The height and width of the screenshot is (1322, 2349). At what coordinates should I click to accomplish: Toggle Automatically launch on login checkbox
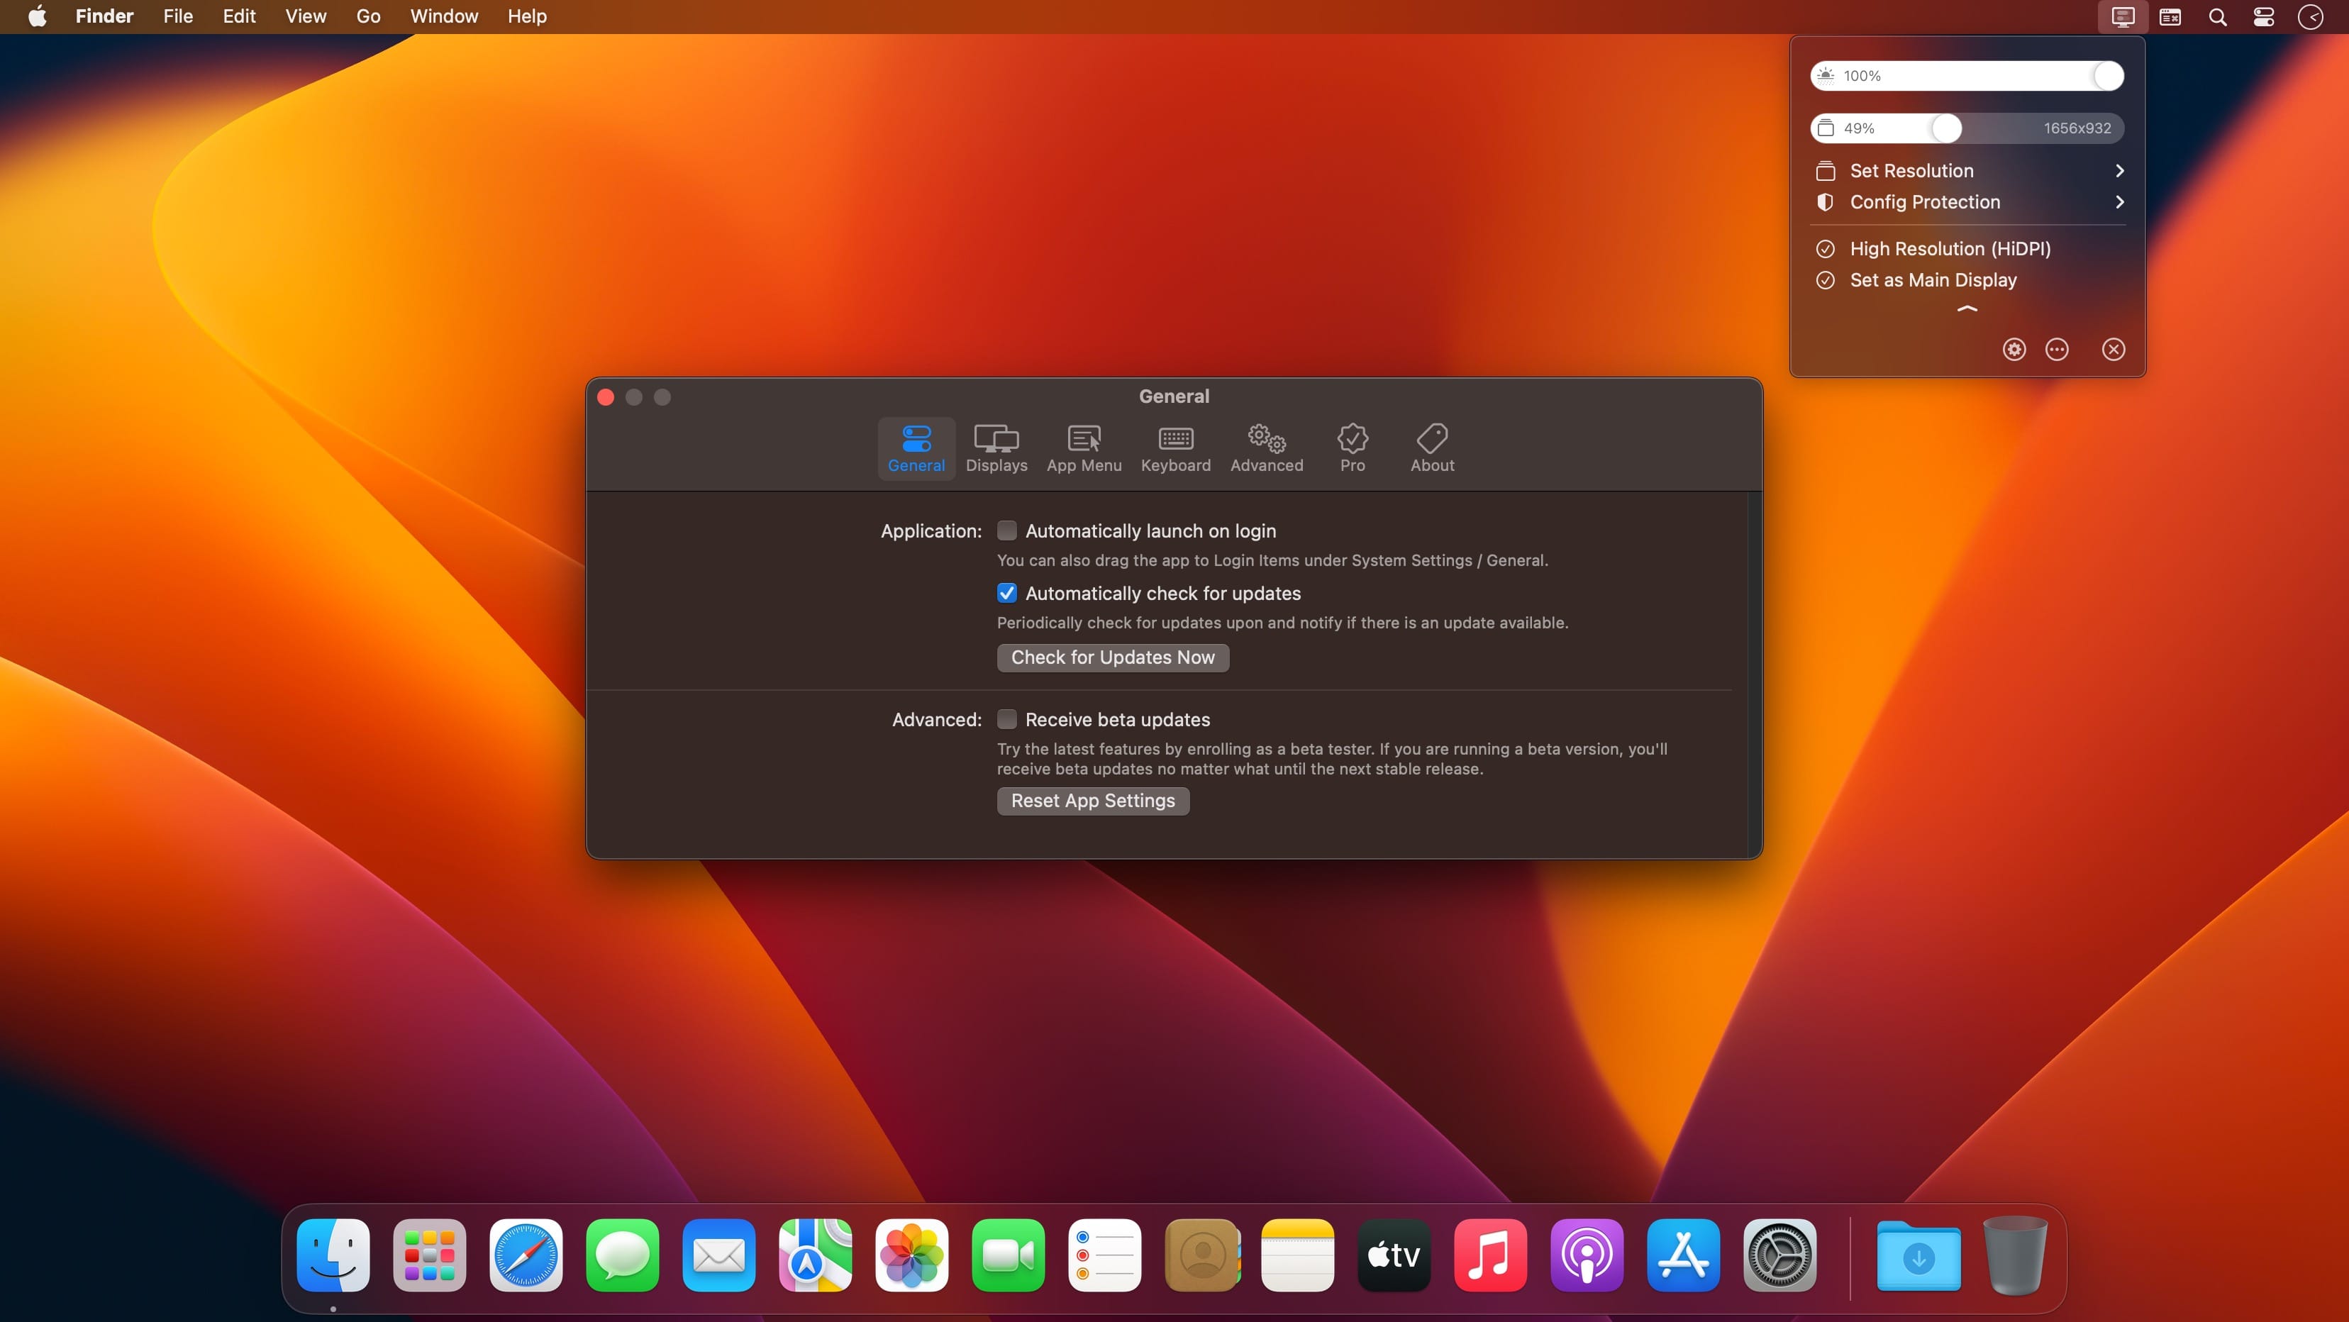tap(1006, 531)
